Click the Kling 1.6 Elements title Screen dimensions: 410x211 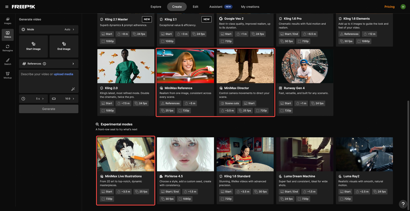(357, 19)
